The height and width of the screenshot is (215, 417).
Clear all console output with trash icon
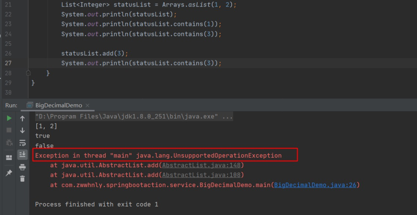[x=22, y=178]
